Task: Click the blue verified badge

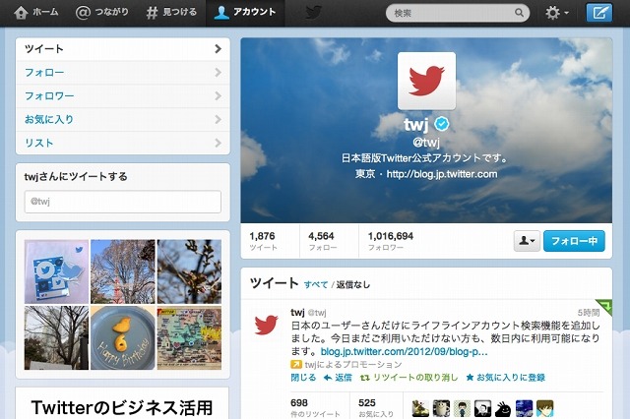Action: [x=442, y=124]
